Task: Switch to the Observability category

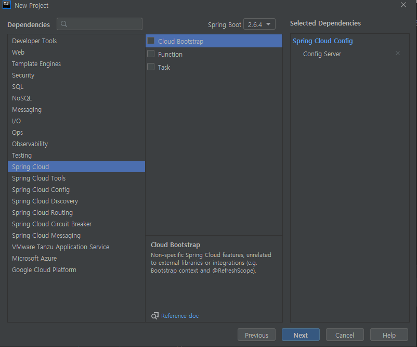Action: pos(30,144)
